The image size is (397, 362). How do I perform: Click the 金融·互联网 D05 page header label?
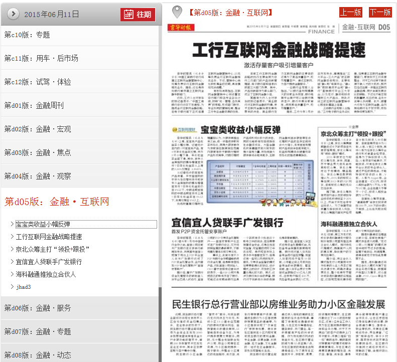366,27
